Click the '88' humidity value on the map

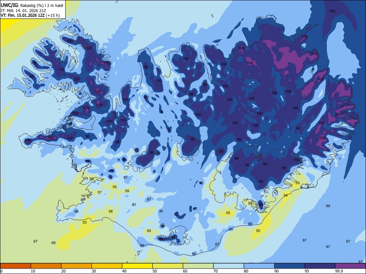coord(250,224)
